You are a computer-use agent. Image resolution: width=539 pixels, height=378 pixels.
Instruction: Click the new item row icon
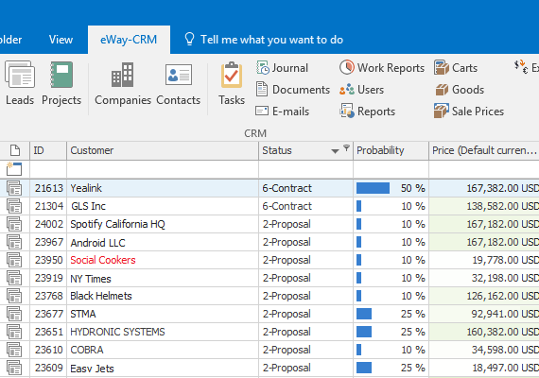pyautogui.click(x=14, y=169)
